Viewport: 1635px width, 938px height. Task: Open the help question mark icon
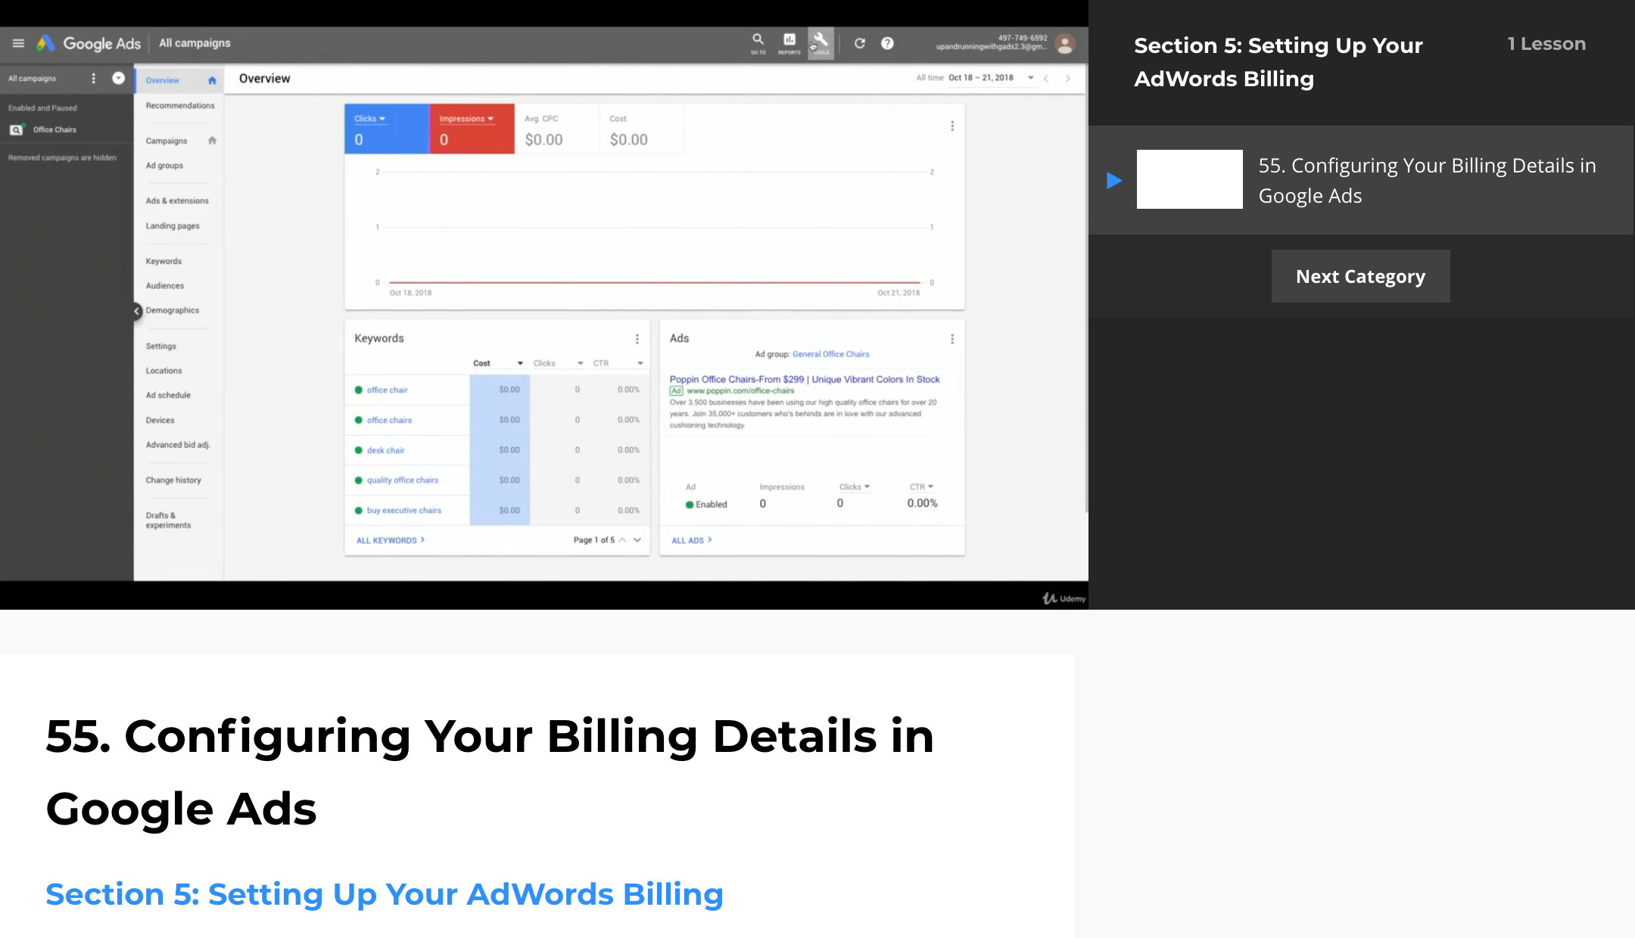point(887,43)
